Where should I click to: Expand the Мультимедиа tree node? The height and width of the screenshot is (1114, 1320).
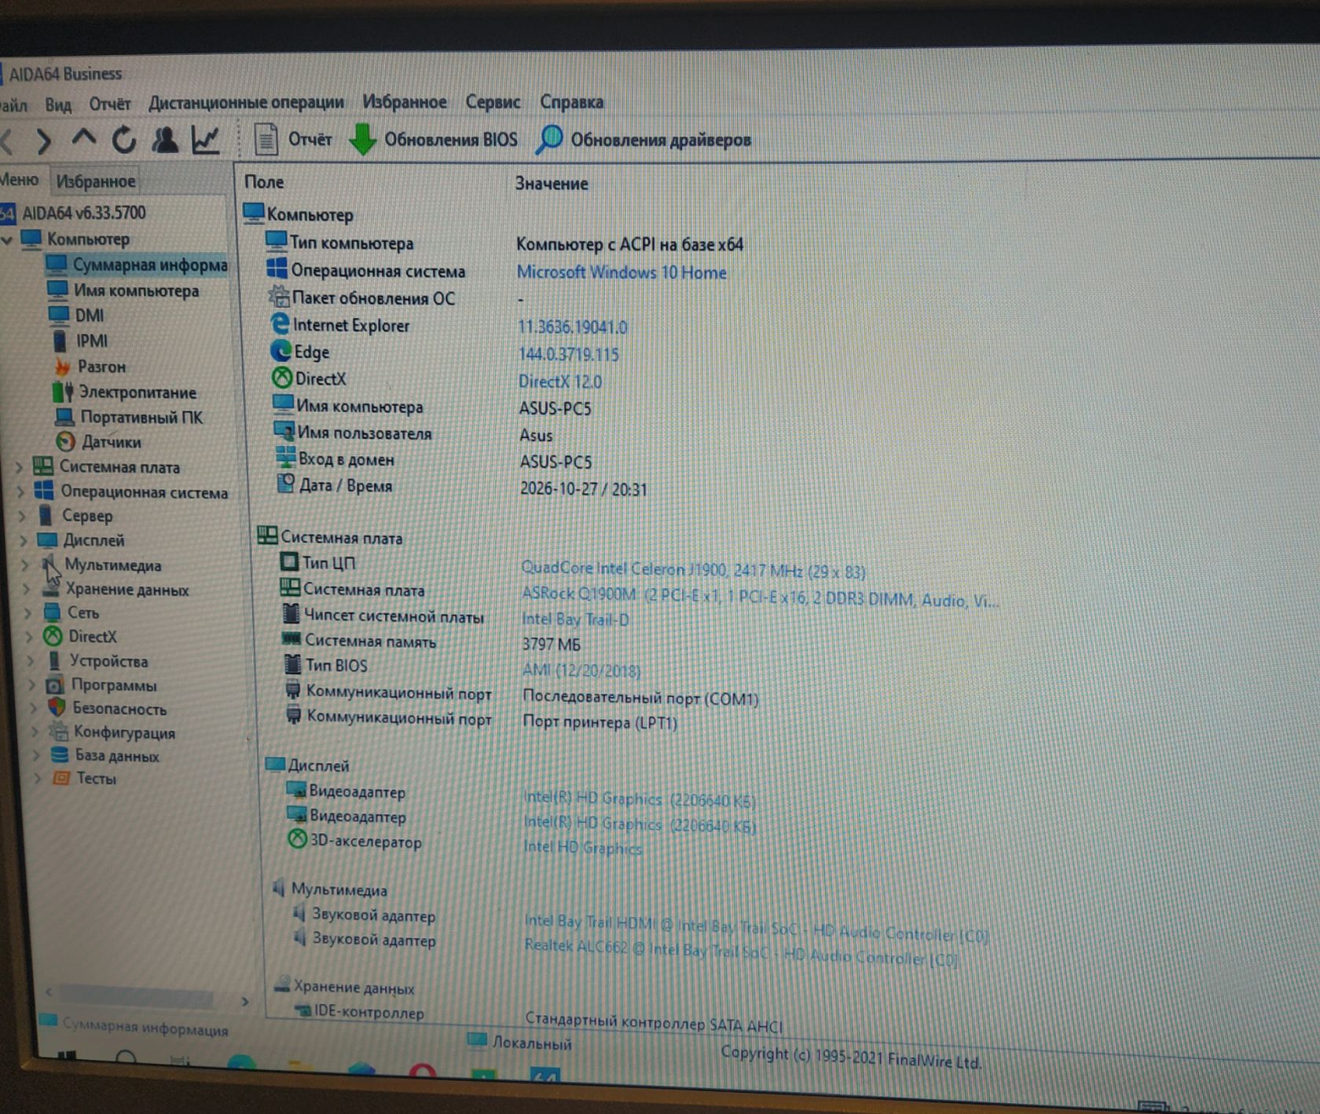[x=25, y=564]
